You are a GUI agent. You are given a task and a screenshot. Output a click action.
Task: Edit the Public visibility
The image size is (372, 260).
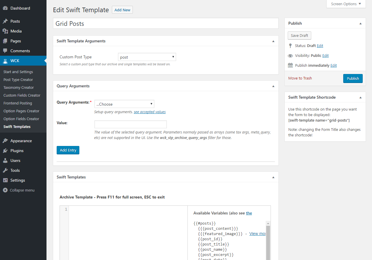(x=325, y=55)
